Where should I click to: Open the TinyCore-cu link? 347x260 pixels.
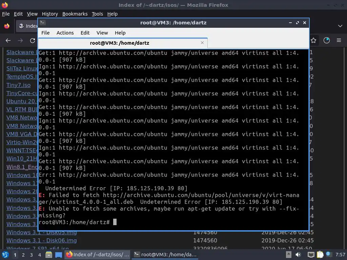(x=22, y=93)
